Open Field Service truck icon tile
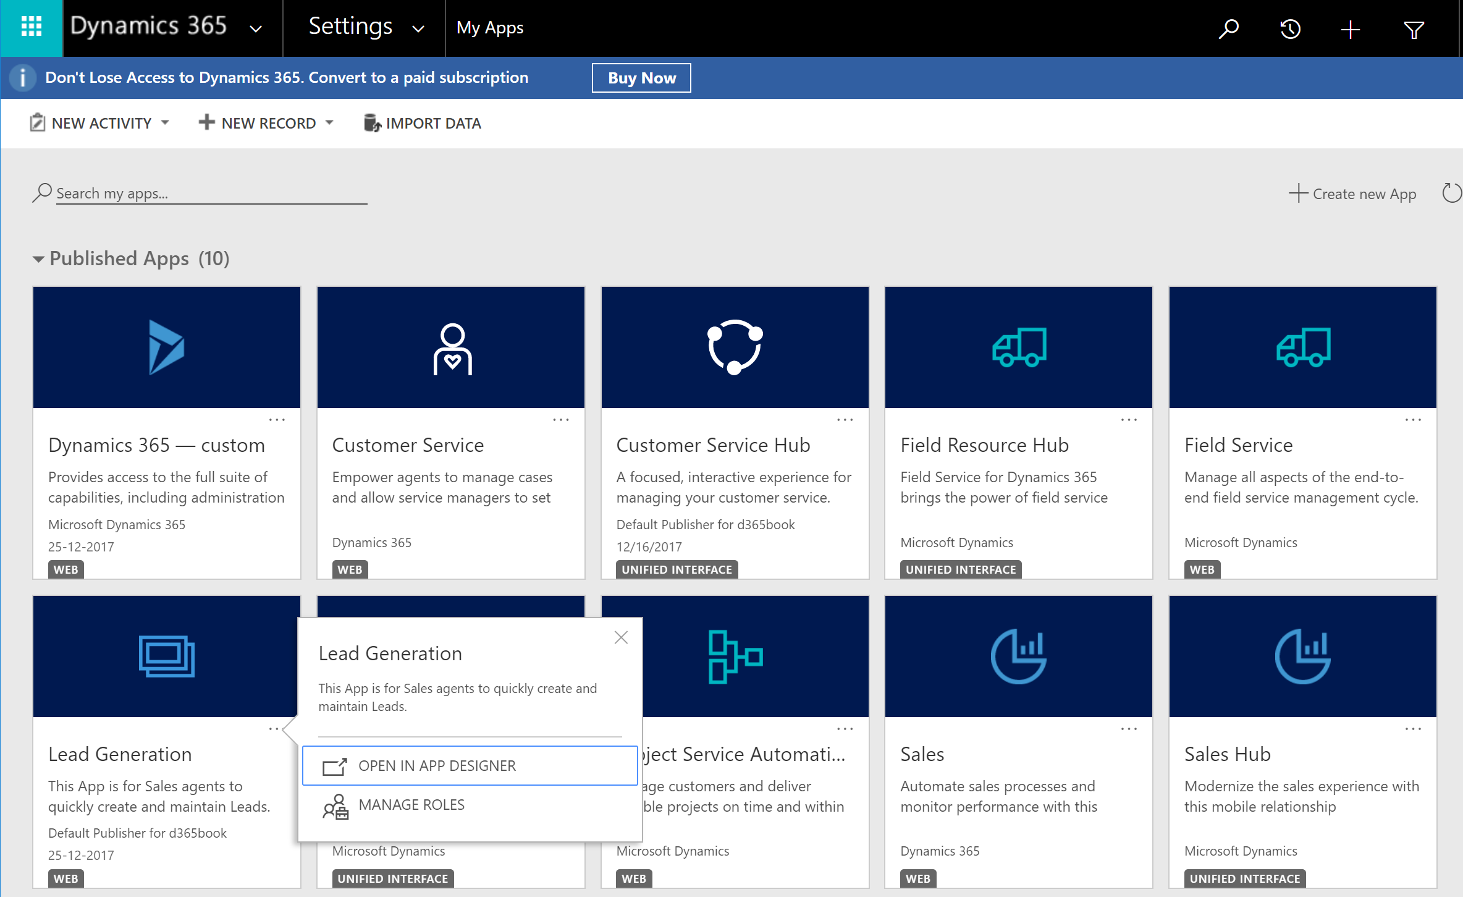 (x=1303, y=347)
